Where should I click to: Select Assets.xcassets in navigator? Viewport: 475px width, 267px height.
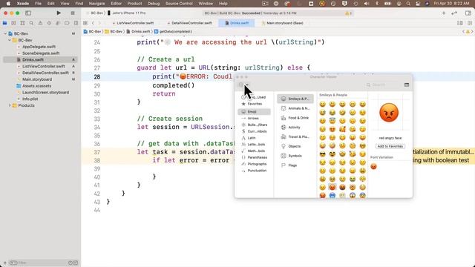click(x=36, y=86)
